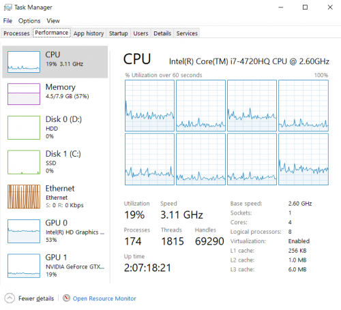The image size is (341, 310).
Task: Click the third logical processor graph in bottom row
Action: coord(252,159)
